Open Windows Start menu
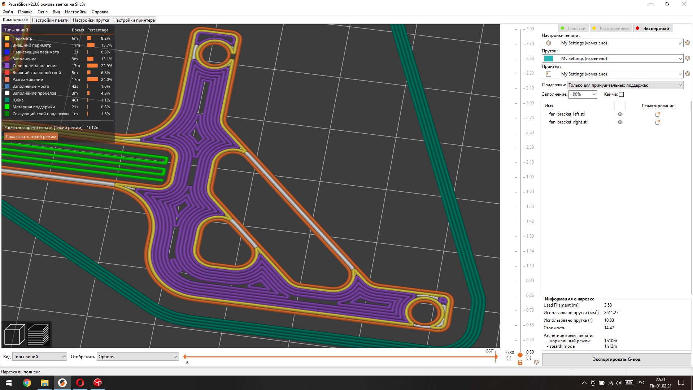The image size is (693, 390). 9,383
